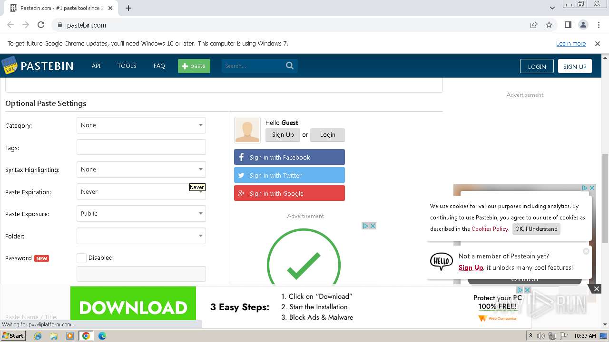Close the center advertisement X icon

(373, 226)
